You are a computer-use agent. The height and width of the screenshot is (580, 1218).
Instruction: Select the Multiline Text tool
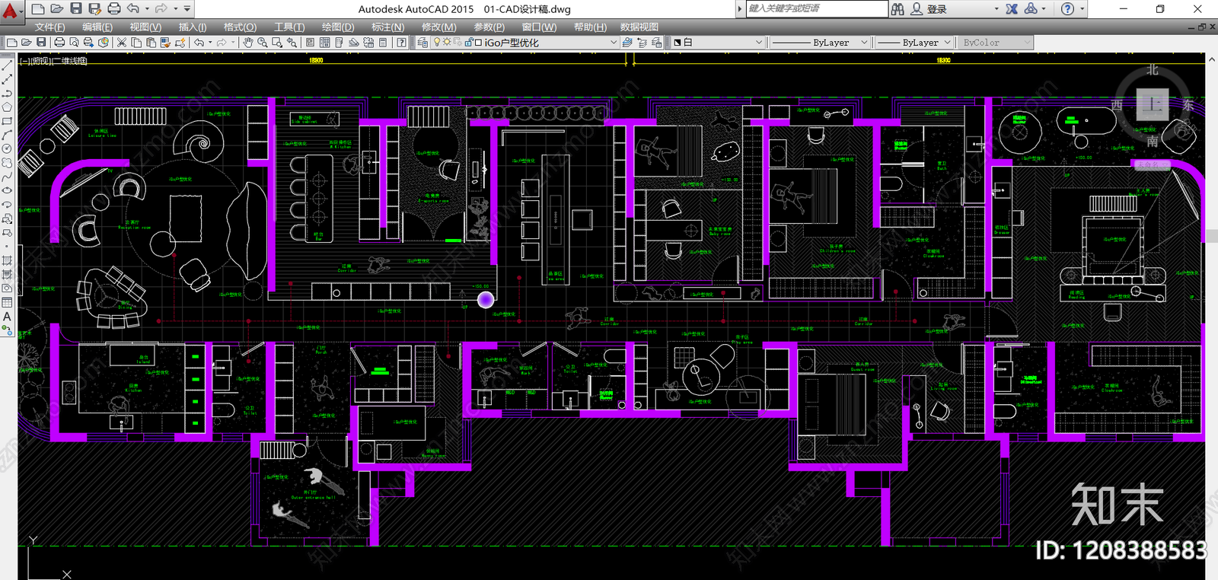(x=7, y=317)
